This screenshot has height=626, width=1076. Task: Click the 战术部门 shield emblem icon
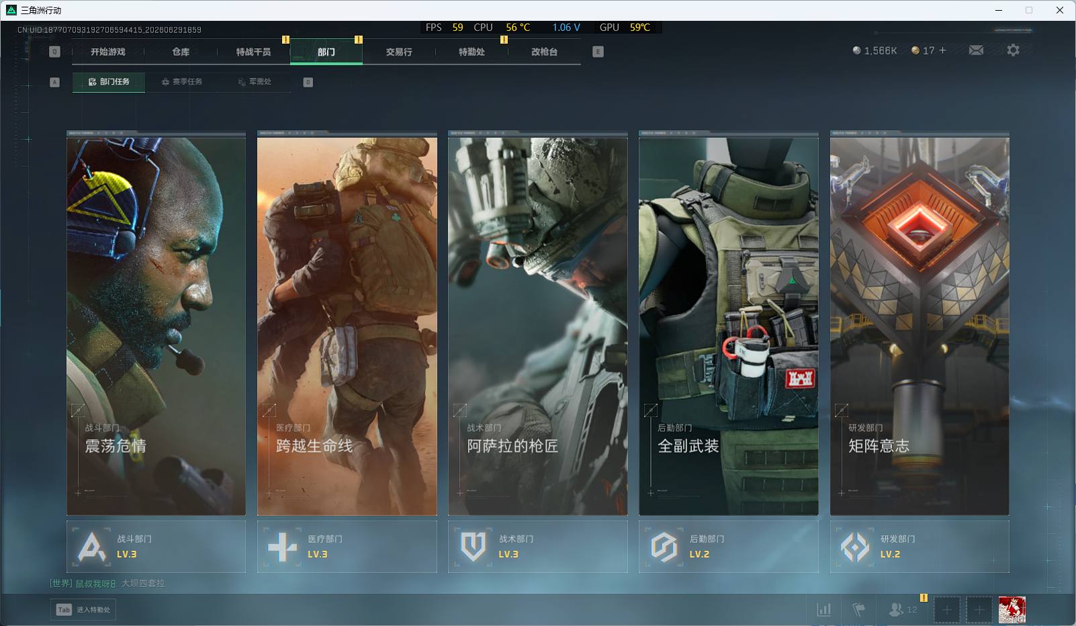click(474, 547)
